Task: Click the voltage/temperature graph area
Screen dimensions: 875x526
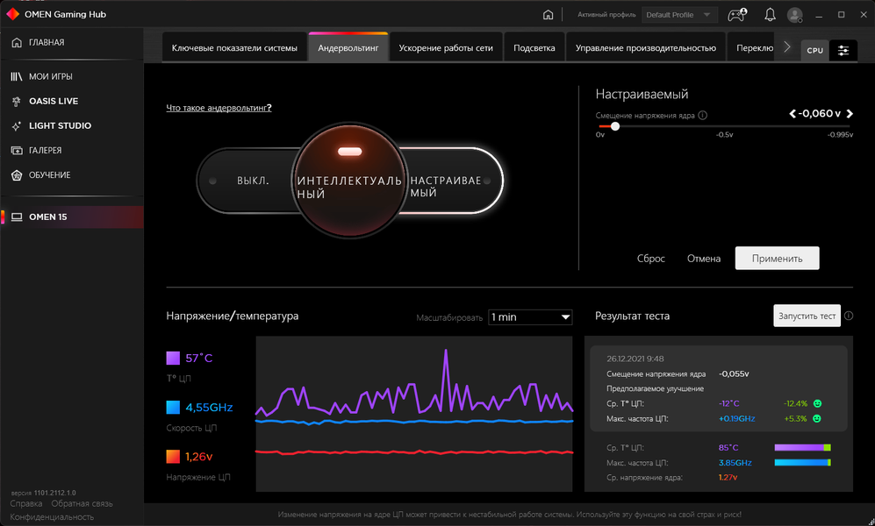Action: (414, 414)
